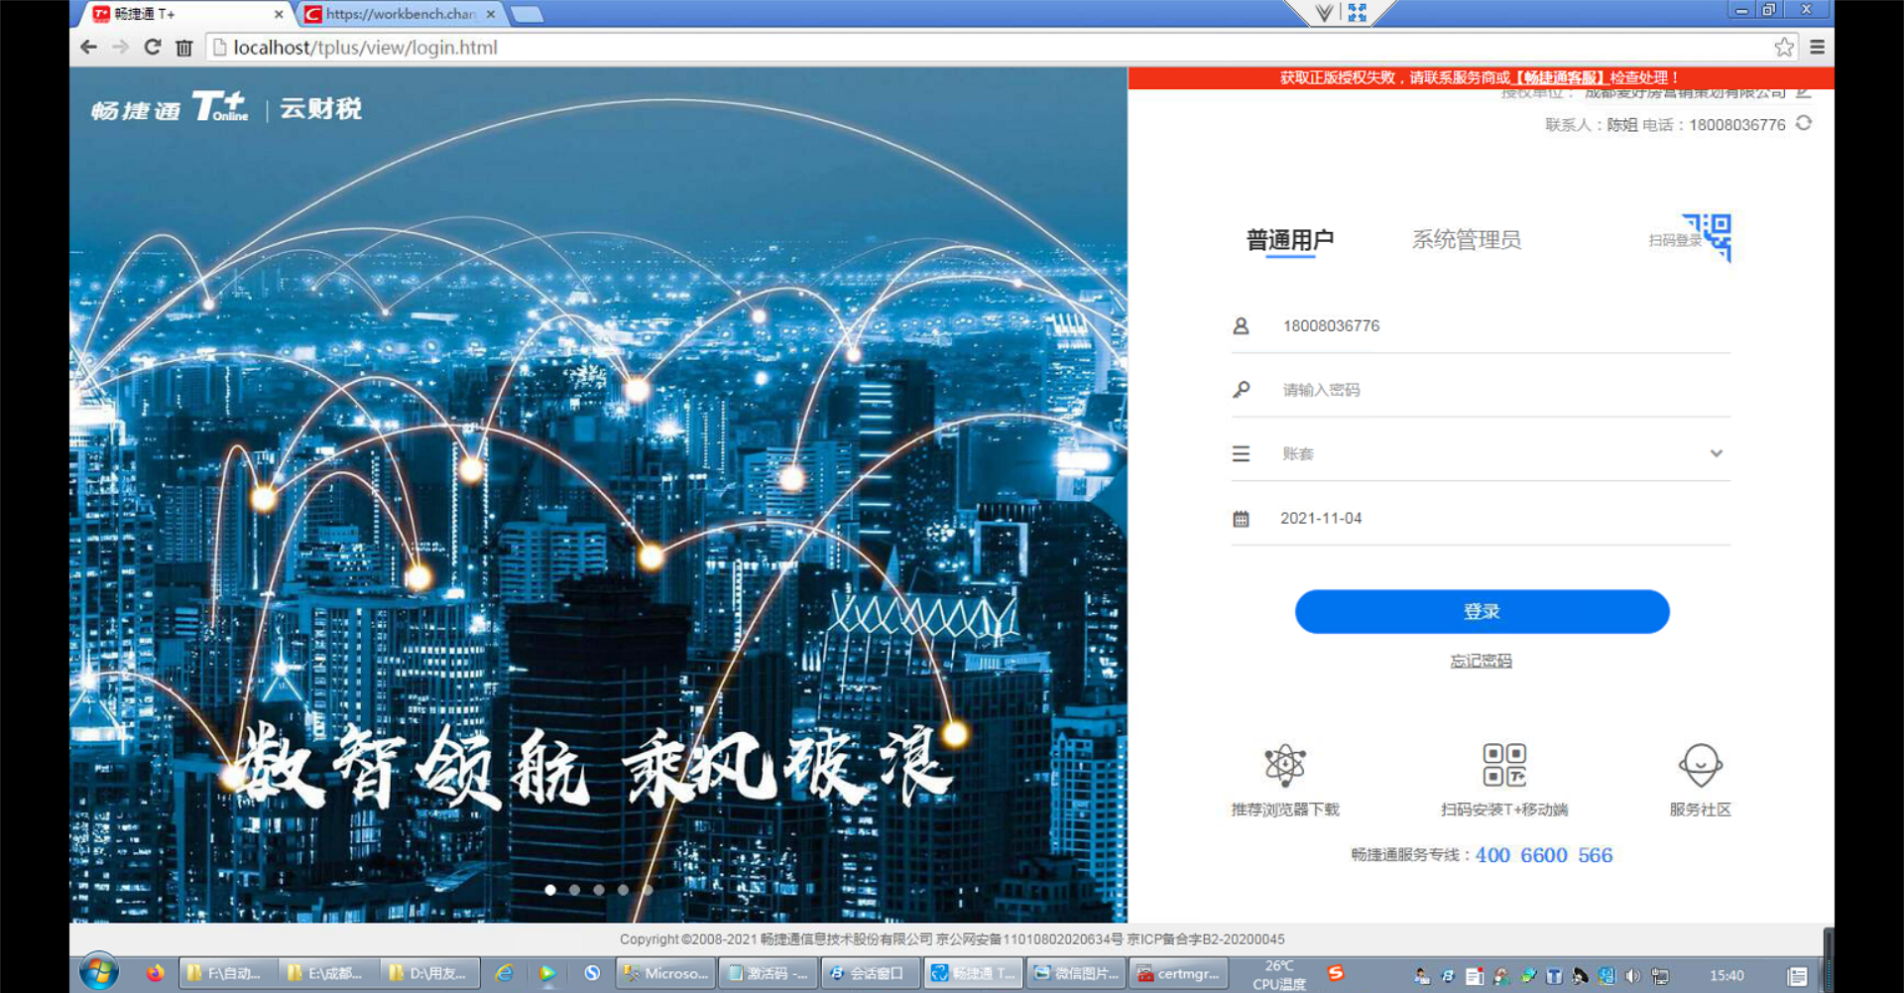Open 推荐浏览器下载 link text
Screen dimensions: 1904x993
coord(1285,809)
